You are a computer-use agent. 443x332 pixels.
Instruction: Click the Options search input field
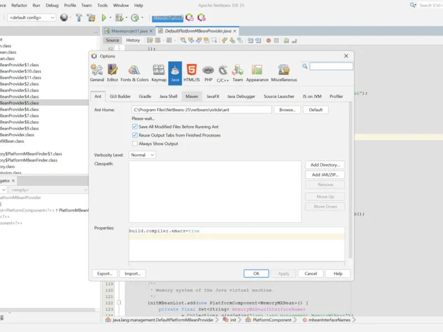[x=331, y=66]
